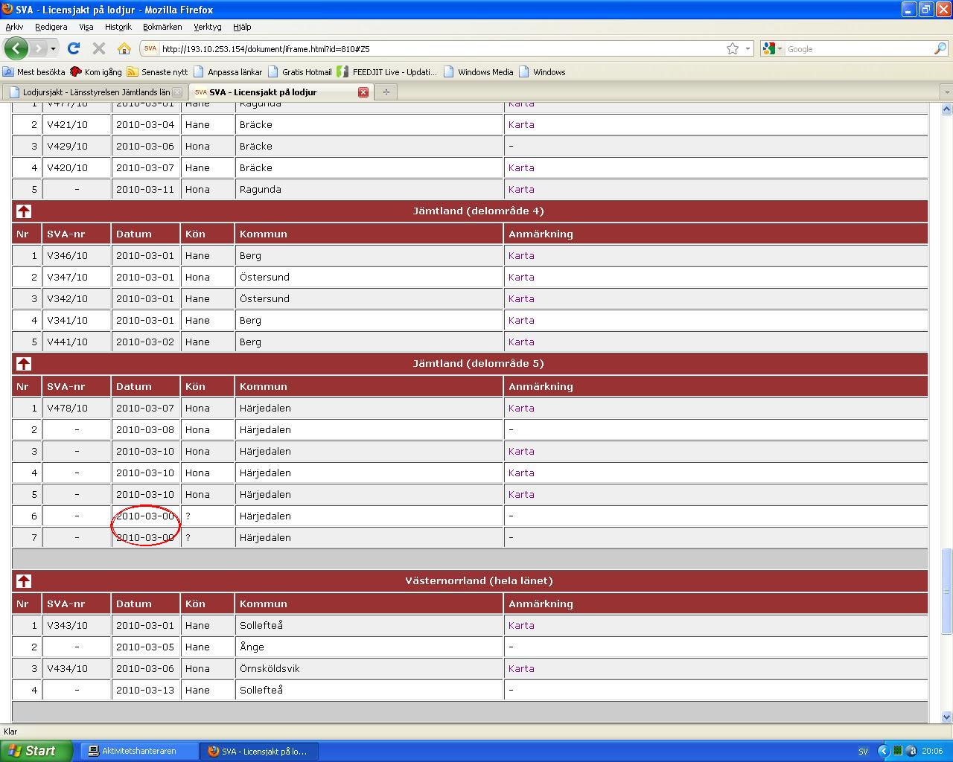This screenshot has width=953, height=762.
Task: Open the Anpassa länkar bookmark
Action: 228,72
